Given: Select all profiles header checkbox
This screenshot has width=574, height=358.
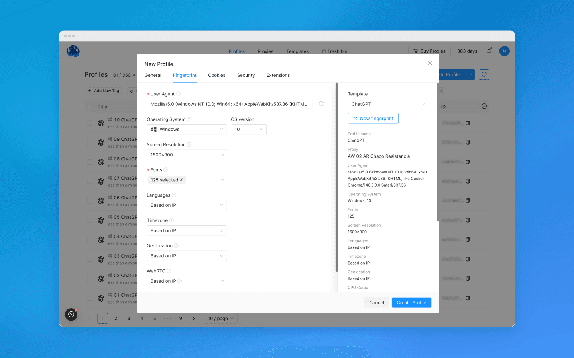Looking at the screenshot, I should pyautogui.click(x=90, y=107).
